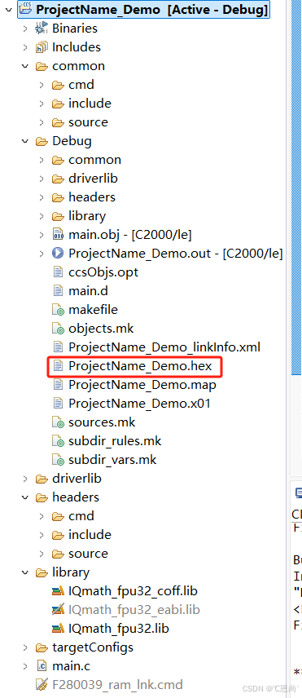Click the F280039_ram_lnk.cmd file icon
Screen dimensions: 302x698
point(42,685)
